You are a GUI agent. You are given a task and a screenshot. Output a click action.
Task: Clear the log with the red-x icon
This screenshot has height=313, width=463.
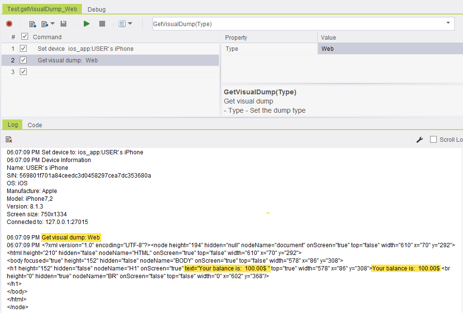pyautogui.click(x=9, y=139)
